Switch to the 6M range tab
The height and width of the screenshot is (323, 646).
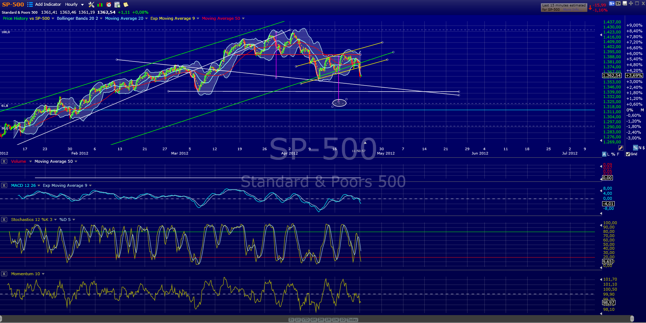tap(314, 320)
